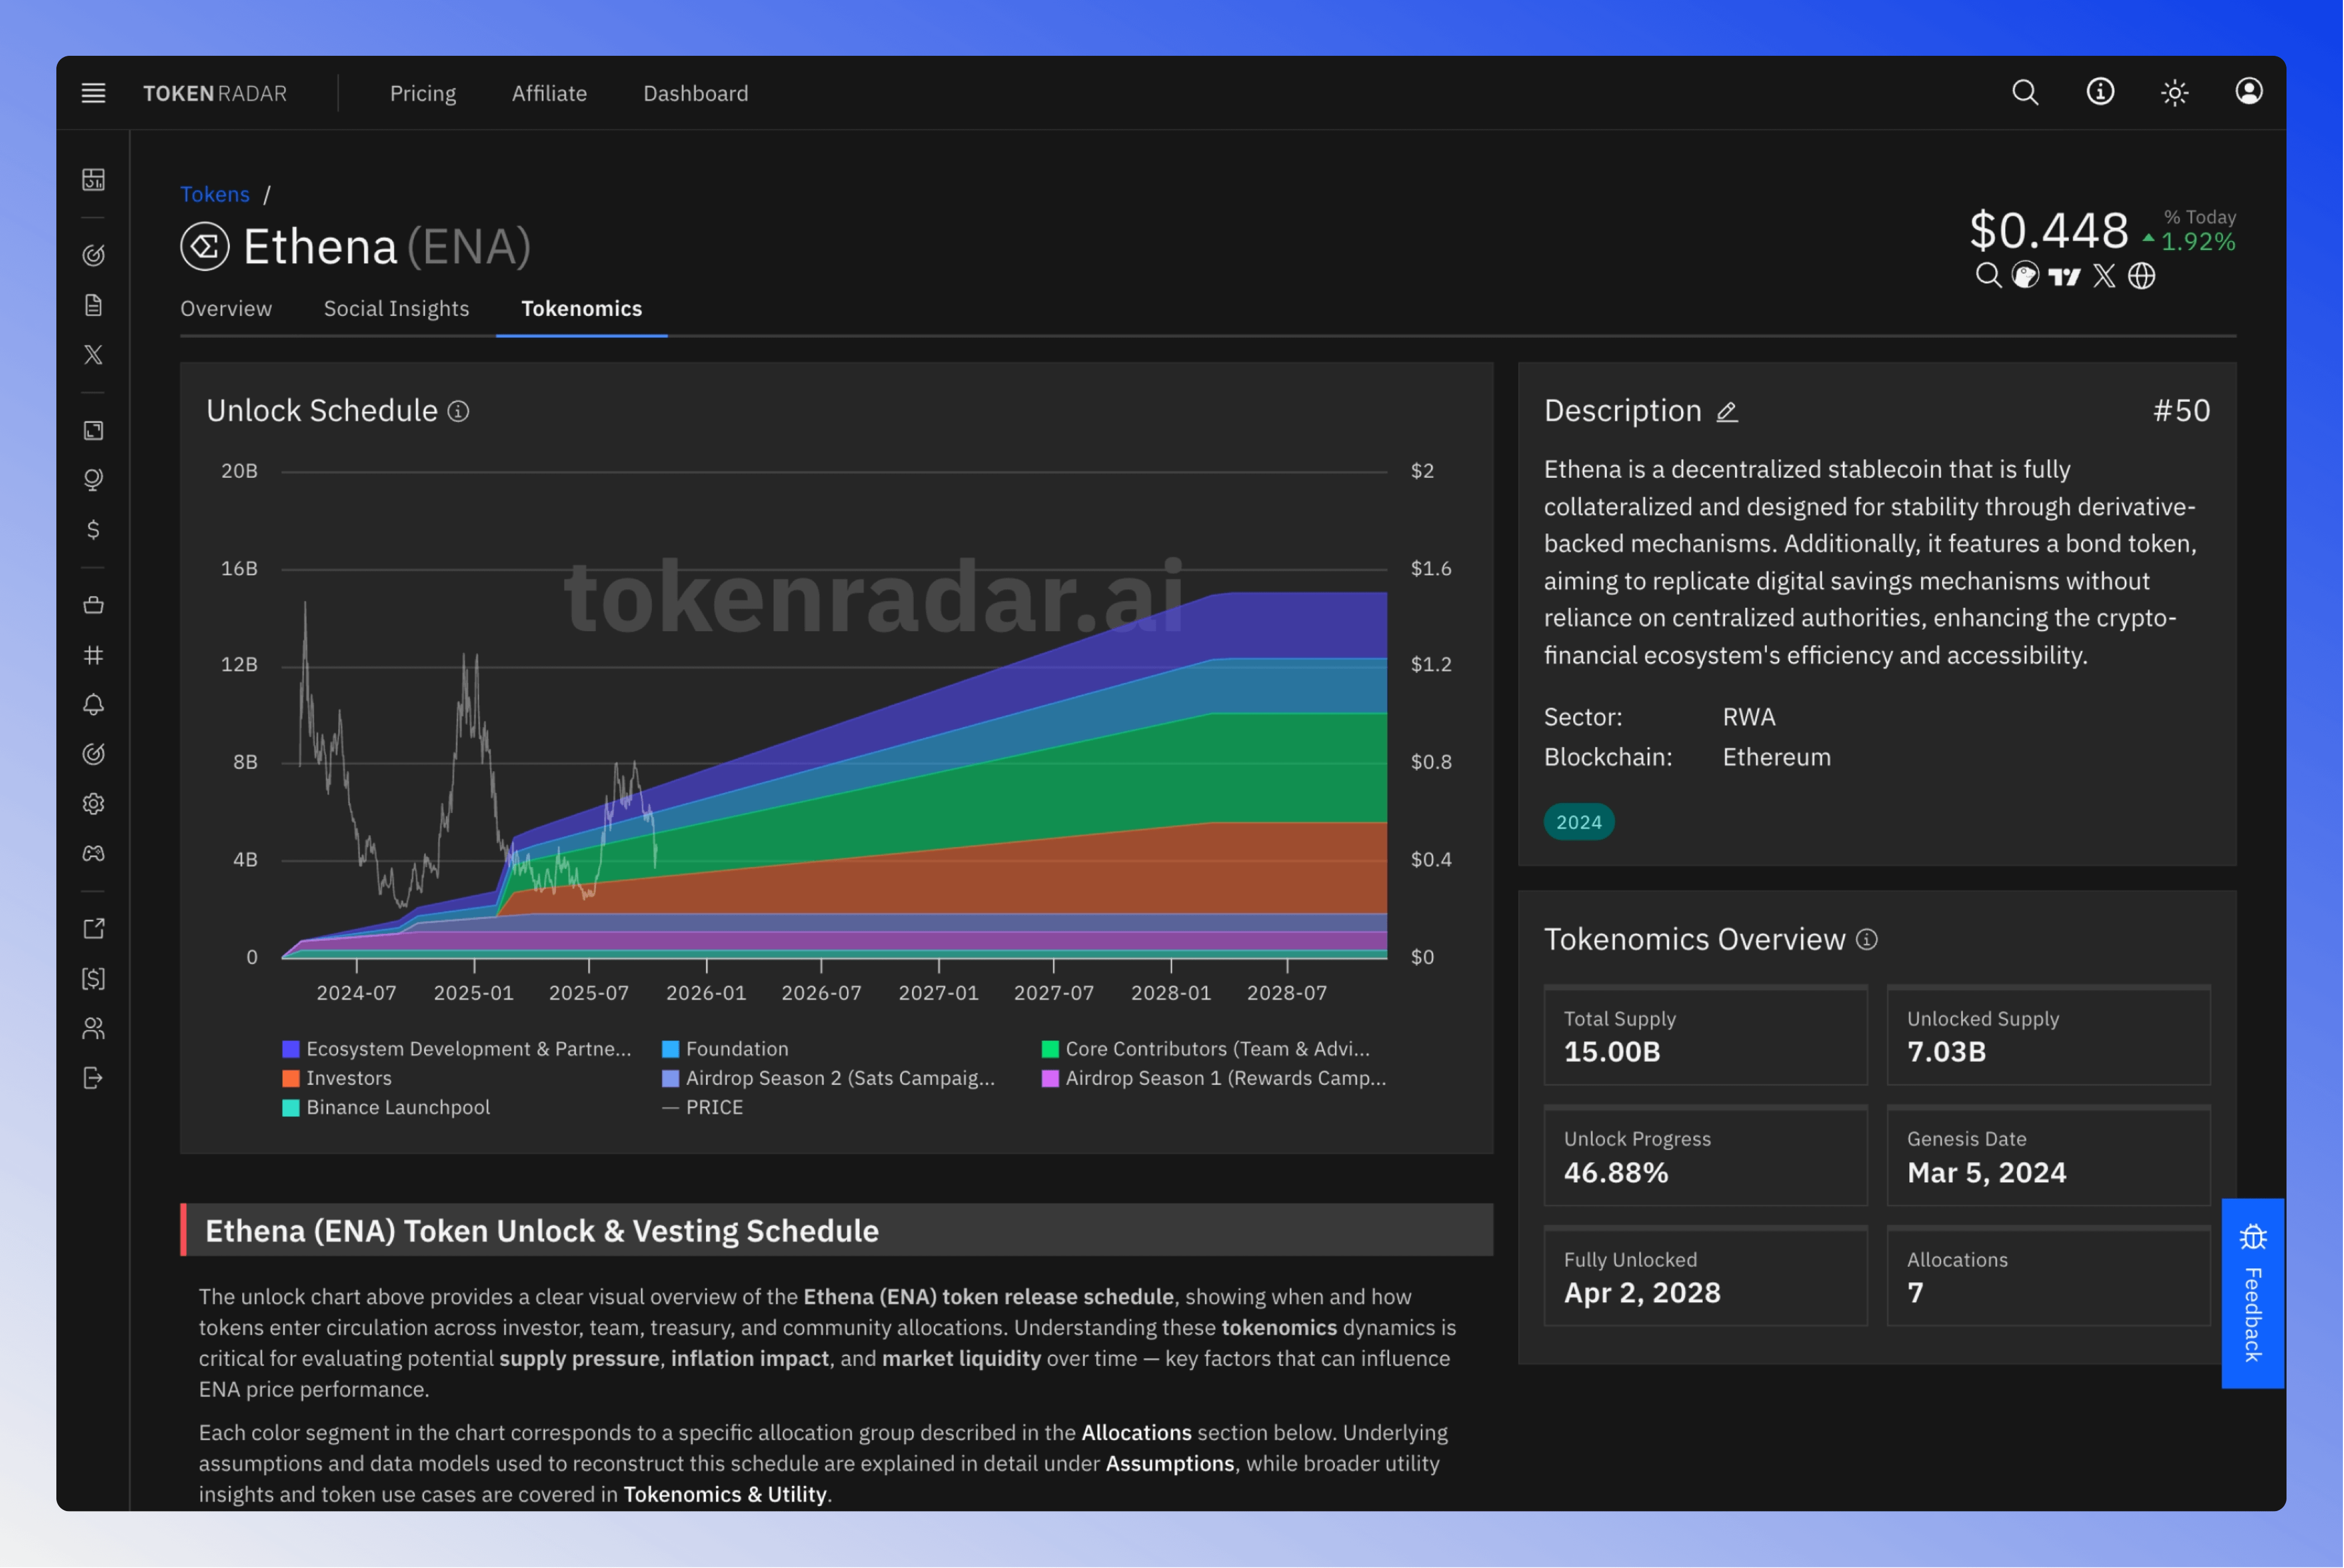Toggle Foundation series in chart legend
The height and width of the screenshot is (1568, 2344).
pyautogui.click(x=736, y=1049)
